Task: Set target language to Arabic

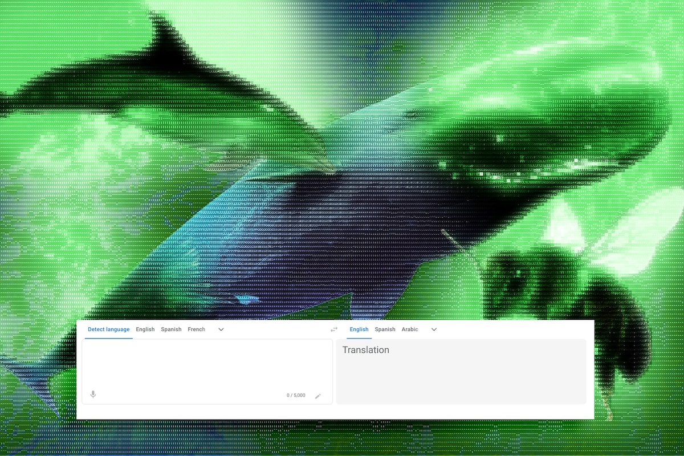Action: (x=410, y=329)
